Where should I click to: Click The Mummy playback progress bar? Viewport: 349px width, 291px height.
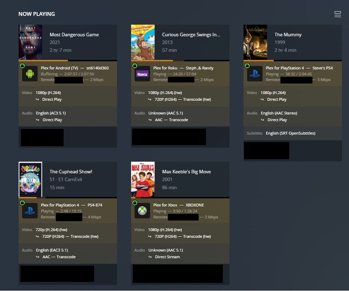point(293,61)
